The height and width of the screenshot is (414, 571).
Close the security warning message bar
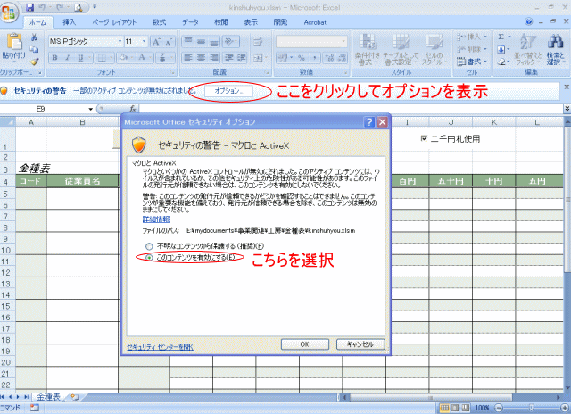(x=567, y=87)
